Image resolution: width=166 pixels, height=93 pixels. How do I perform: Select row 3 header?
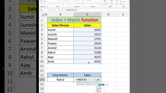pyautogui.click(x=42, y=30)
